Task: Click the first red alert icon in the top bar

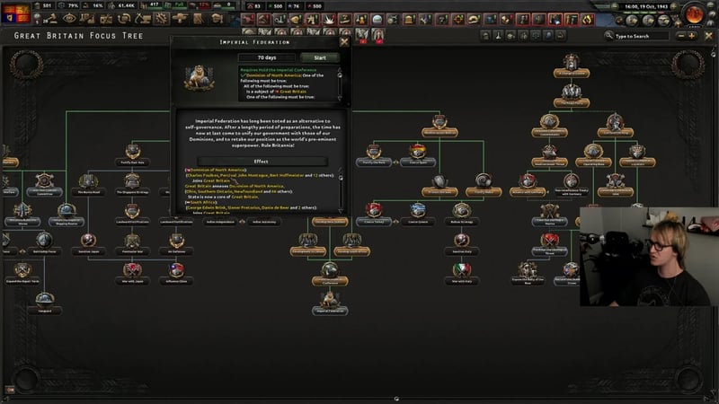Action: (248, 20)
